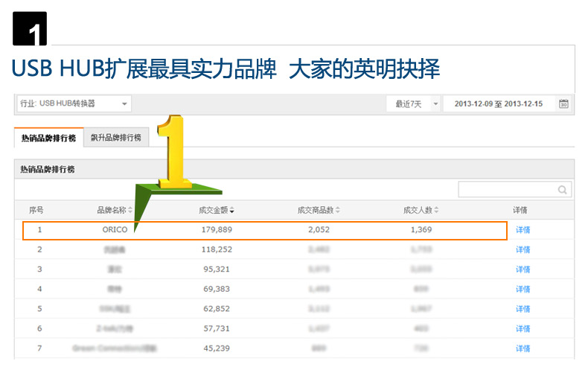Switch to the 飙升品牌排行榜 tab
588x367 pixels.
click(x=116, y=138)
